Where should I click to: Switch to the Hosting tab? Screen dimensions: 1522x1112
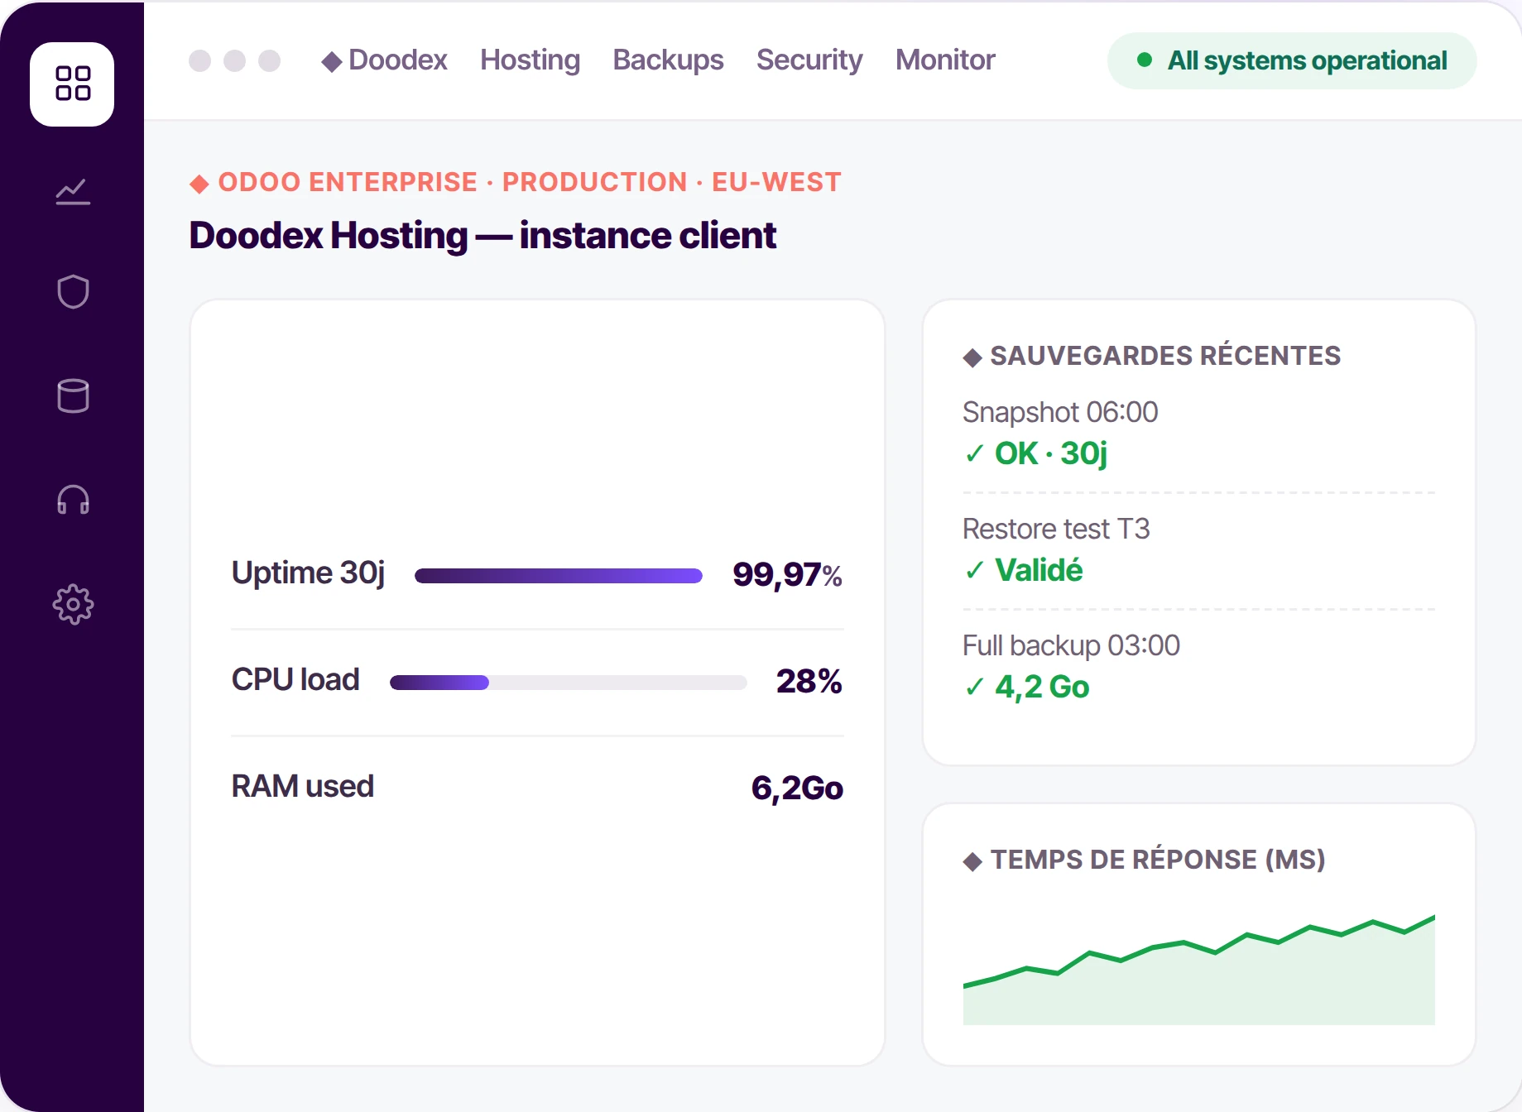click(x=530, y=60)
